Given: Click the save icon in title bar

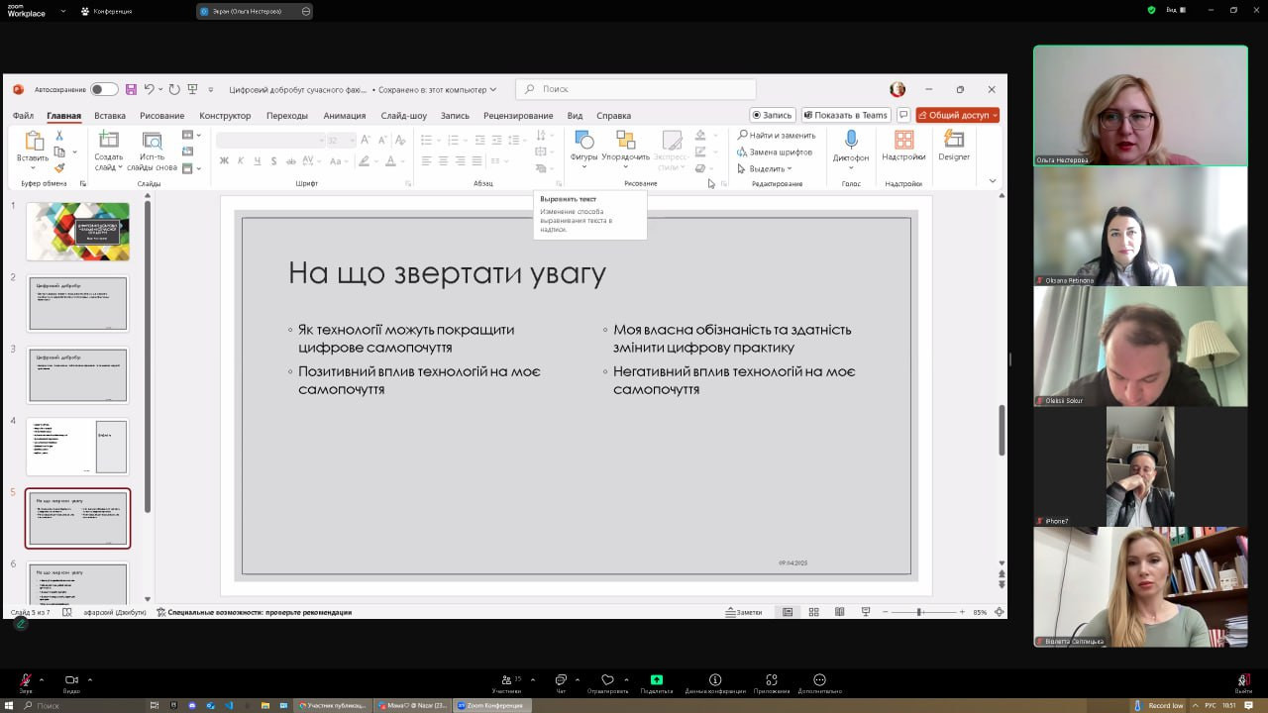Looking at the screenshot, I should [131, 89].
